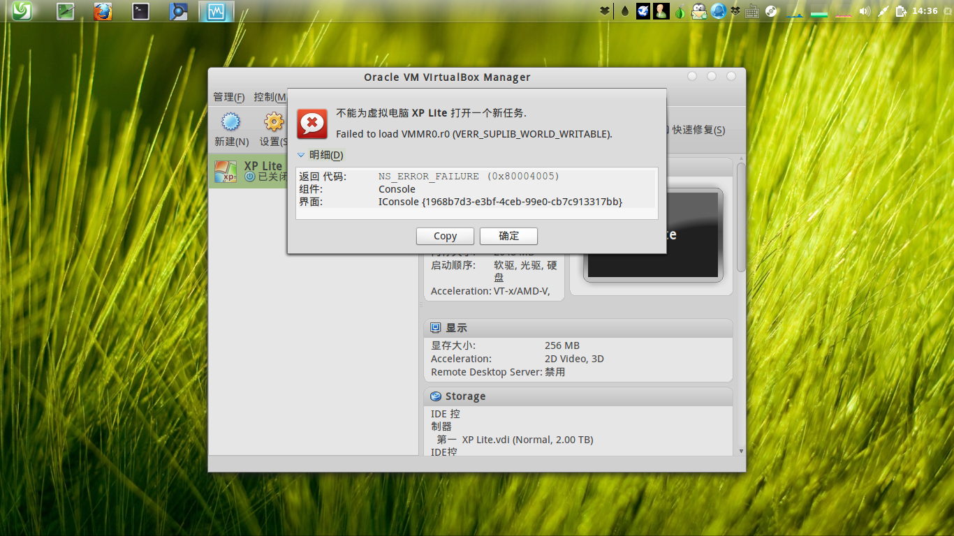Viewport: 954px width, 536px height.
Task: Click the green memory monitor graph
Action: coord(819,11)
